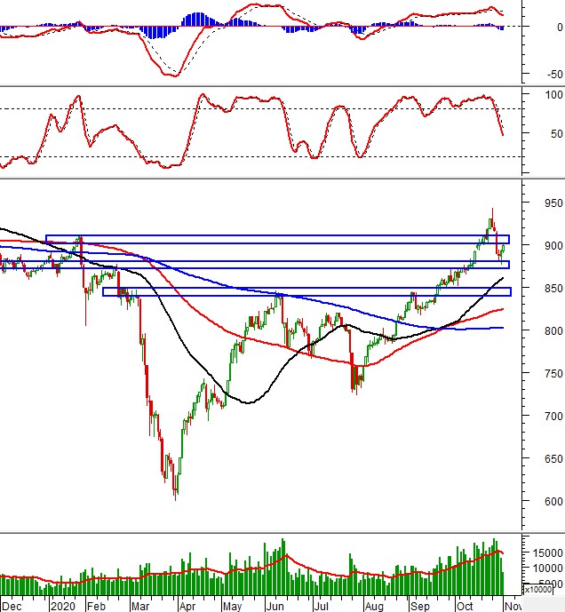Select the "Jun" month label
Viewport: 565px width, 612px height.
pos(275,605)
